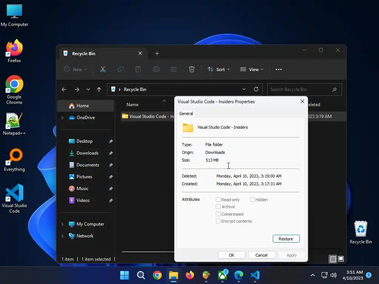Click the volume speaker icon in system tray
Viewport: 379px width, 284px height.
(333, 275)
